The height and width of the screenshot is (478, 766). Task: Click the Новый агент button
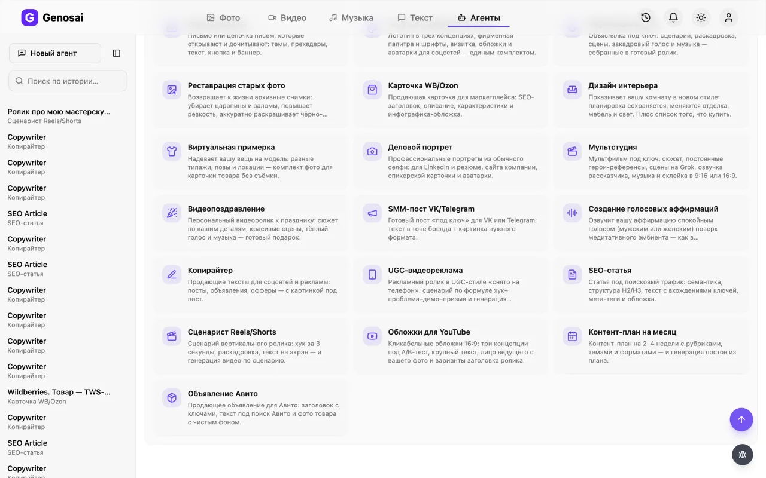55,53
